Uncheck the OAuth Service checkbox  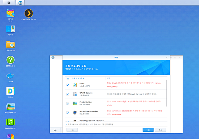click(x=68, y=94)
